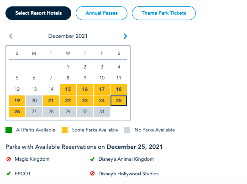Image resolution: width=247 pixels, height=184 pixels.
Task: Select the Theme Park Tickets tab
Action: (164, 13)
